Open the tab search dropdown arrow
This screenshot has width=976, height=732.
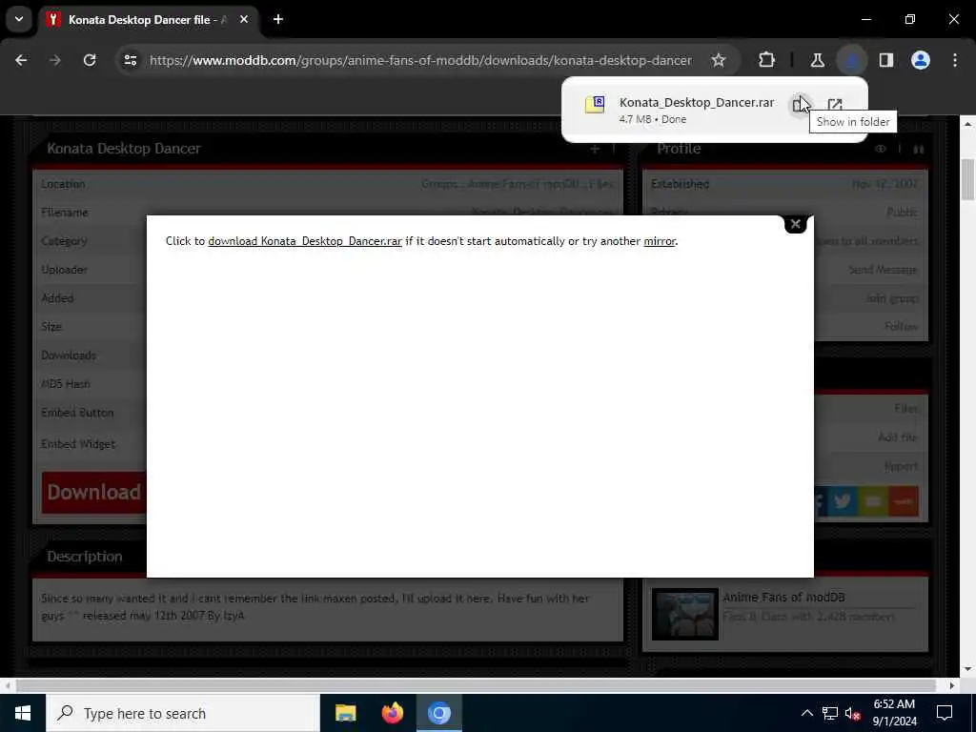19,19
